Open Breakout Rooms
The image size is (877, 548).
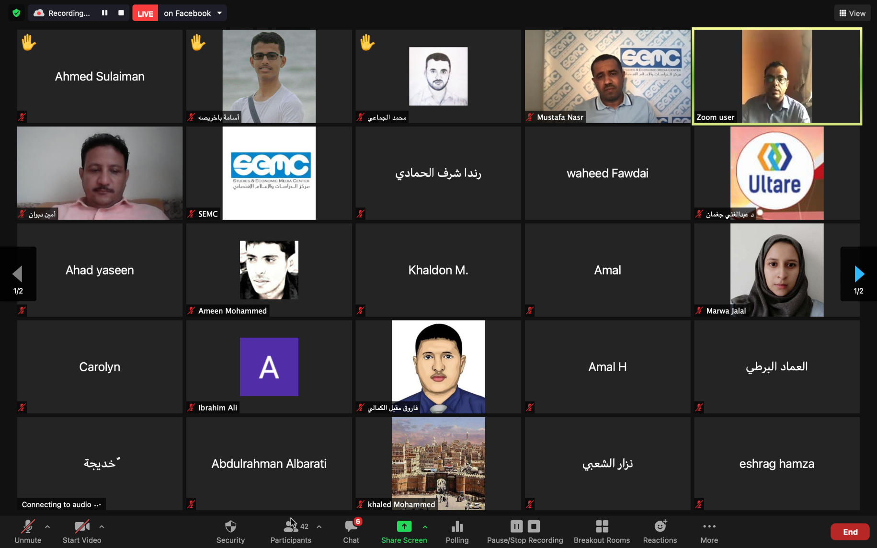coord(602,532)
